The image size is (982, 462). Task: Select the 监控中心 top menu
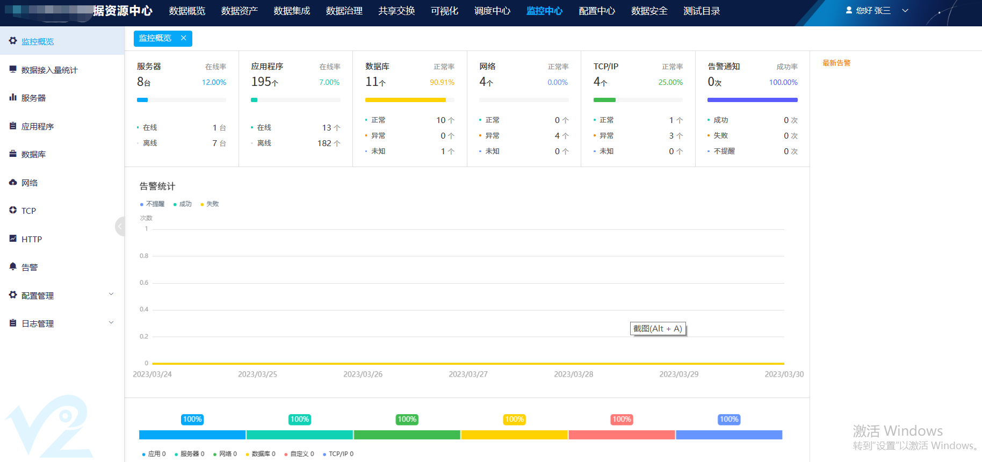pos(545,11)
